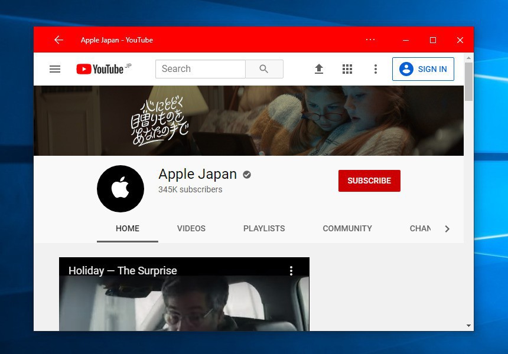The width and height of the screenshot is (508, 354).
Task: Click the 345K subscribers text
Action: 190,189
